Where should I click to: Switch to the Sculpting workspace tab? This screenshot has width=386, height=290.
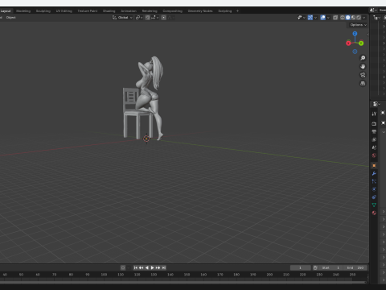[x=43, y=11]
